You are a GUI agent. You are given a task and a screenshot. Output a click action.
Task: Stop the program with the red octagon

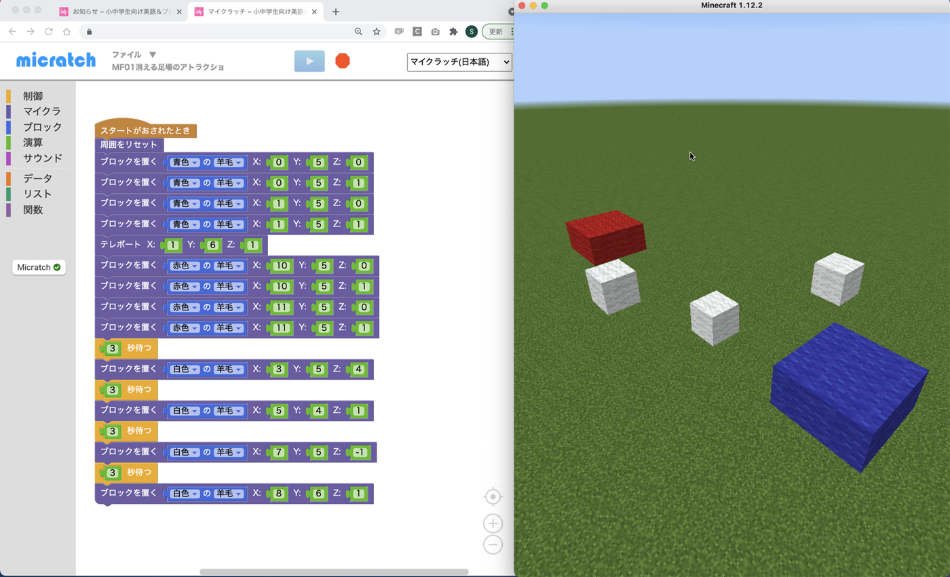pos(343,61)
